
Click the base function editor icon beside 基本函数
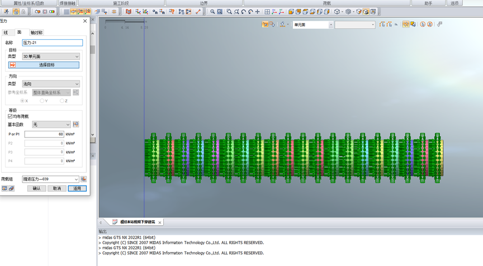tap(76, 125)
